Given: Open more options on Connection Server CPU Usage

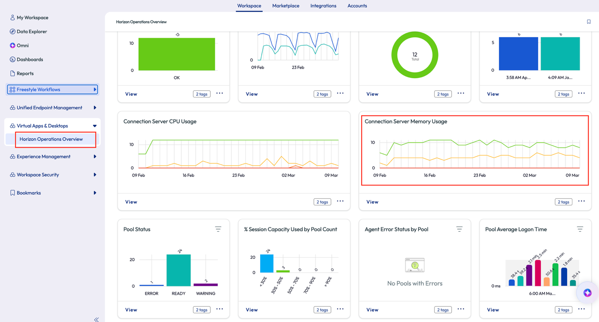Looking at the screenshot, I should tap(340, 202).
